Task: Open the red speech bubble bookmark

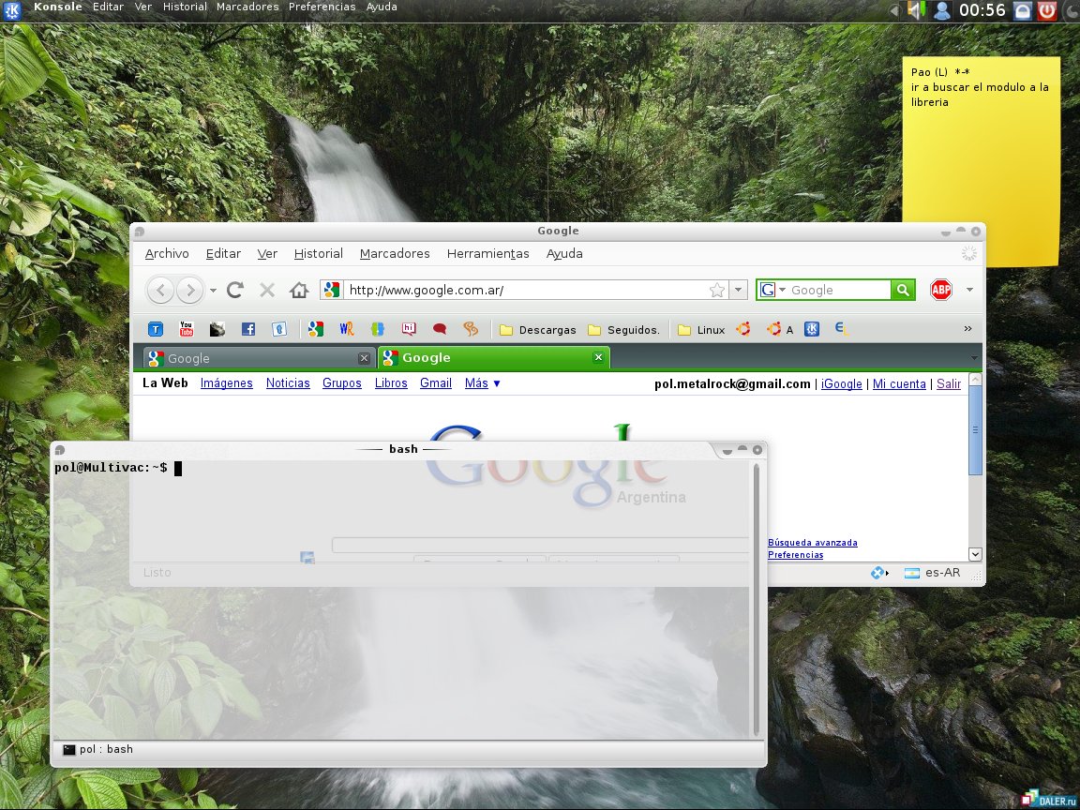Action: point(440,329)
